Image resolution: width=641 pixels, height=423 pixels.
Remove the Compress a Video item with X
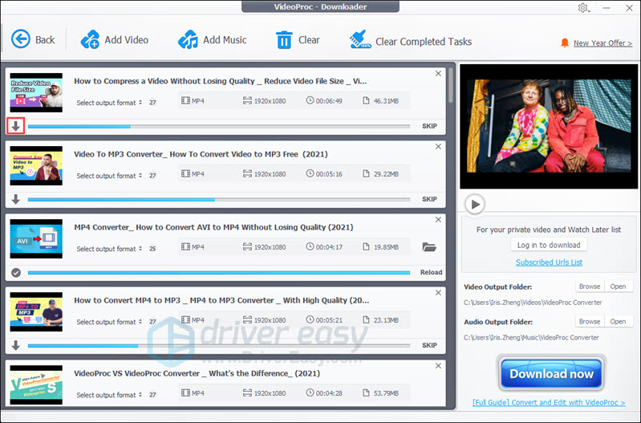[438, 74]
